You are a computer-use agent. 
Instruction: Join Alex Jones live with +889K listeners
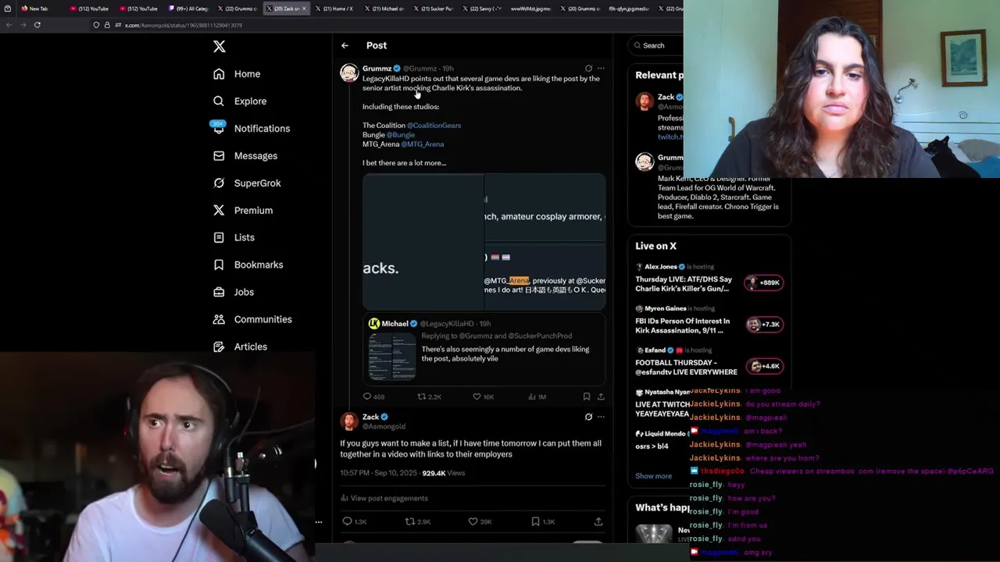764,283
